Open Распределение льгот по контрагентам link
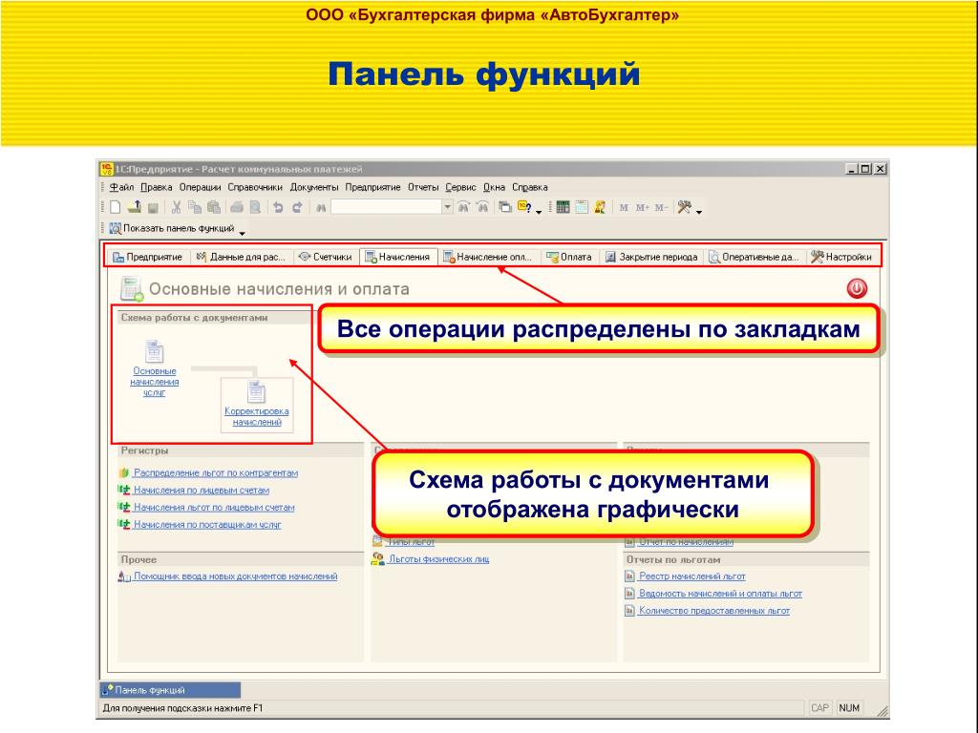 215,472
